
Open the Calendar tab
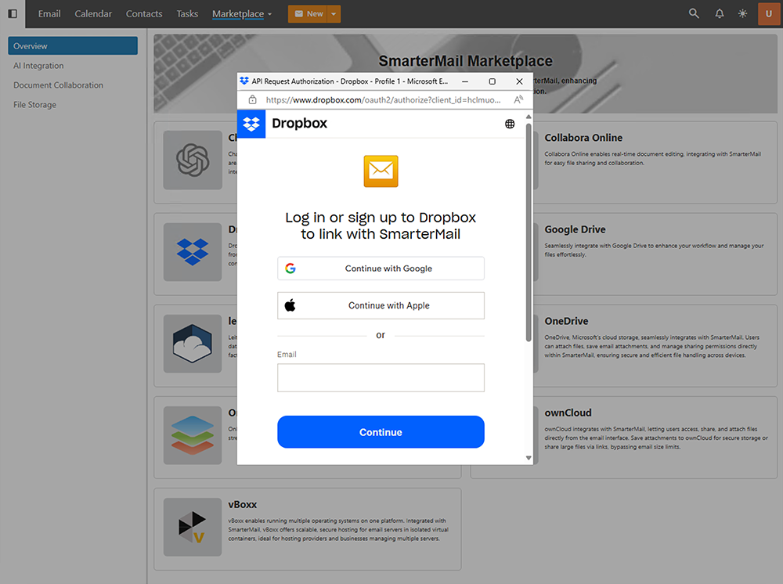point(93,13)
